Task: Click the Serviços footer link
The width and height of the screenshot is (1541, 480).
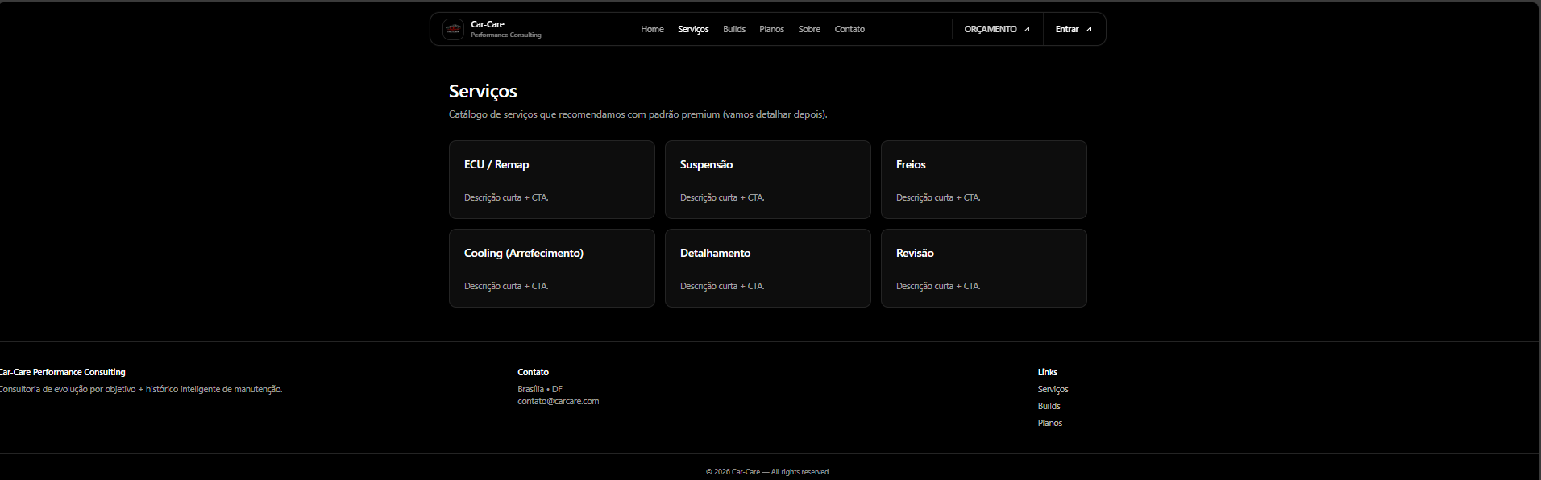Action: 1053,389
